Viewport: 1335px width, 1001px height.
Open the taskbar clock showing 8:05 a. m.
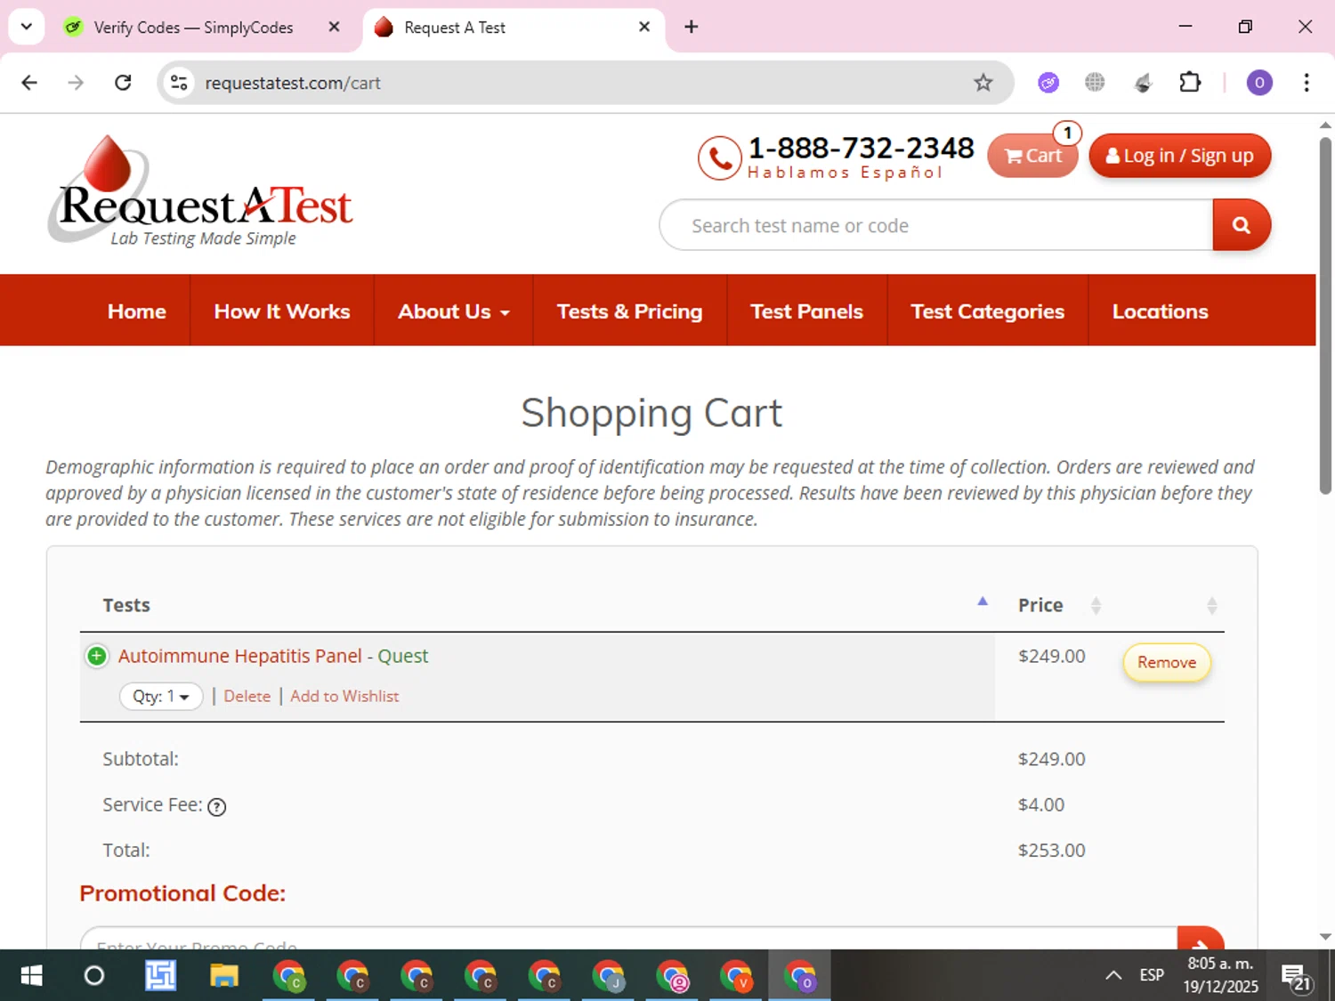[1220, 975]
